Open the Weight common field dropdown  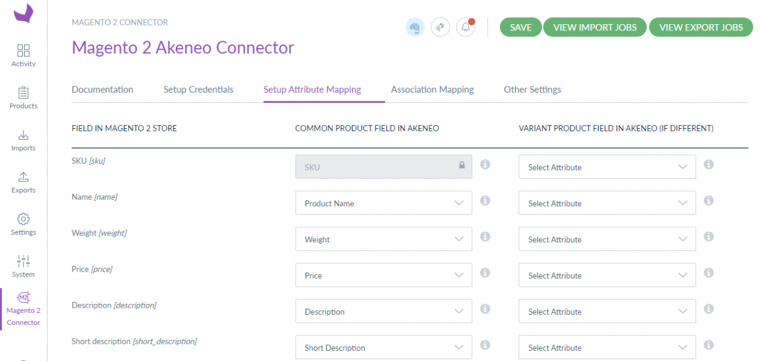(384, 239)
